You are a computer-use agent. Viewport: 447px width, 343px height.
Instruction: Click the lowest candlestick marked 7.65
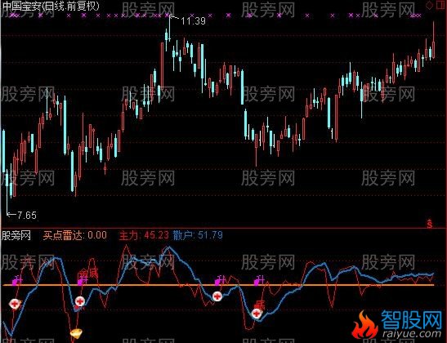[7, 191]
